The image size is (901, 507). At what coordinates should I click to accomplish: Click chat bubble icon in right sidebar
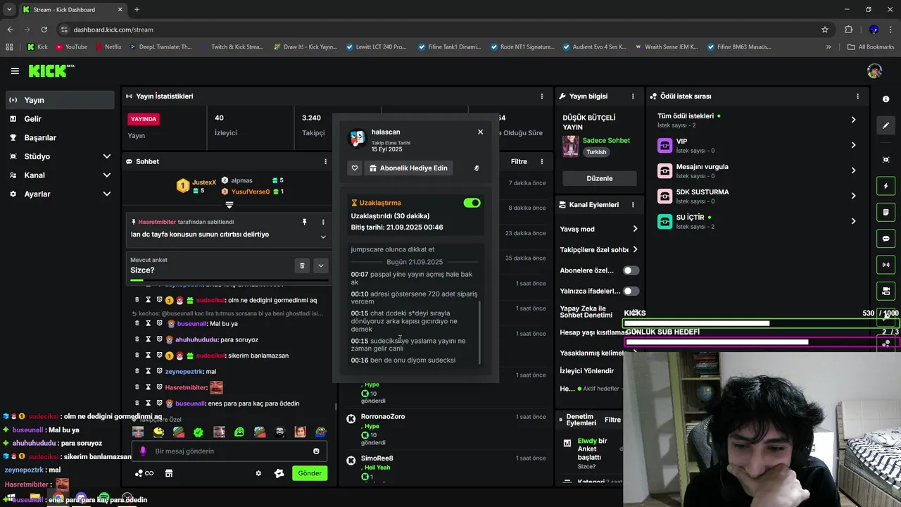pos(886,239)
